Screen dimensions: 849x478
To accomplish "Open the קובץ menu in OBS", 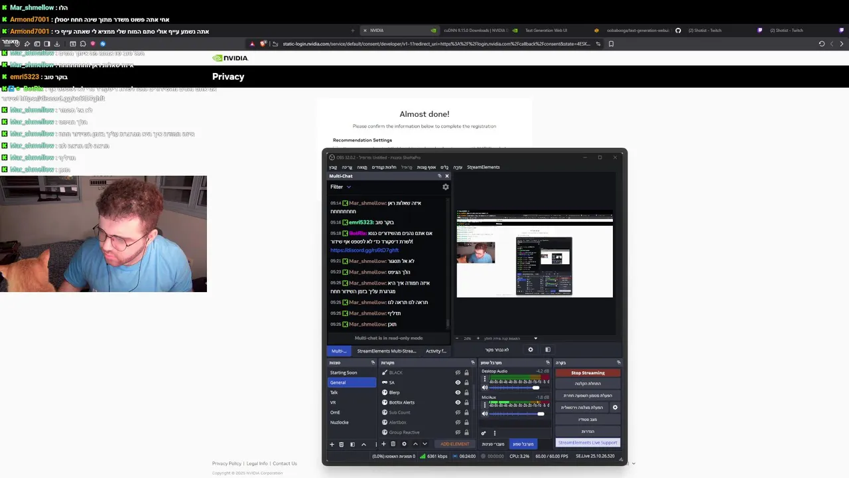I will [333, 167].
